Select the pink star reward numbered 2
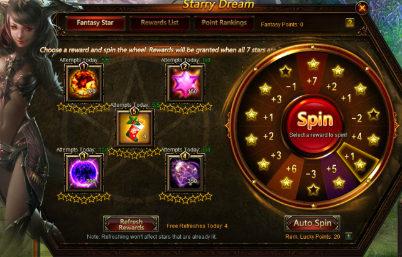The height and width of the screenshot is (257, 402). tap(185, 83)
